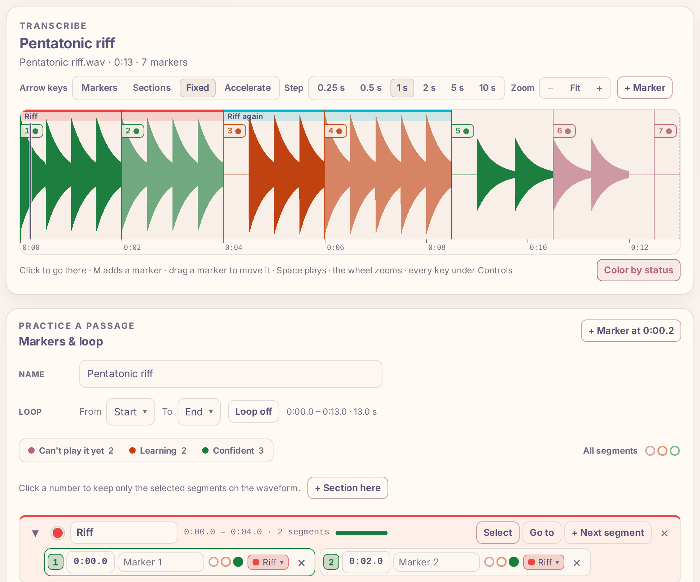The image size is (700, 582).
Task: Set all segments to confident (green circle)
Action: pyautogui.click(x=675, y=451)
